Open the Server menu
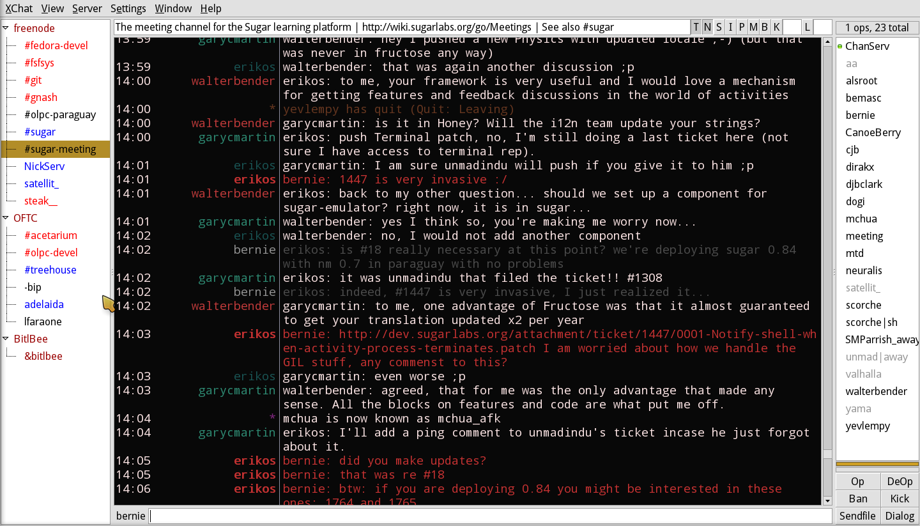The image size is (920, 526). click(87, 8)
